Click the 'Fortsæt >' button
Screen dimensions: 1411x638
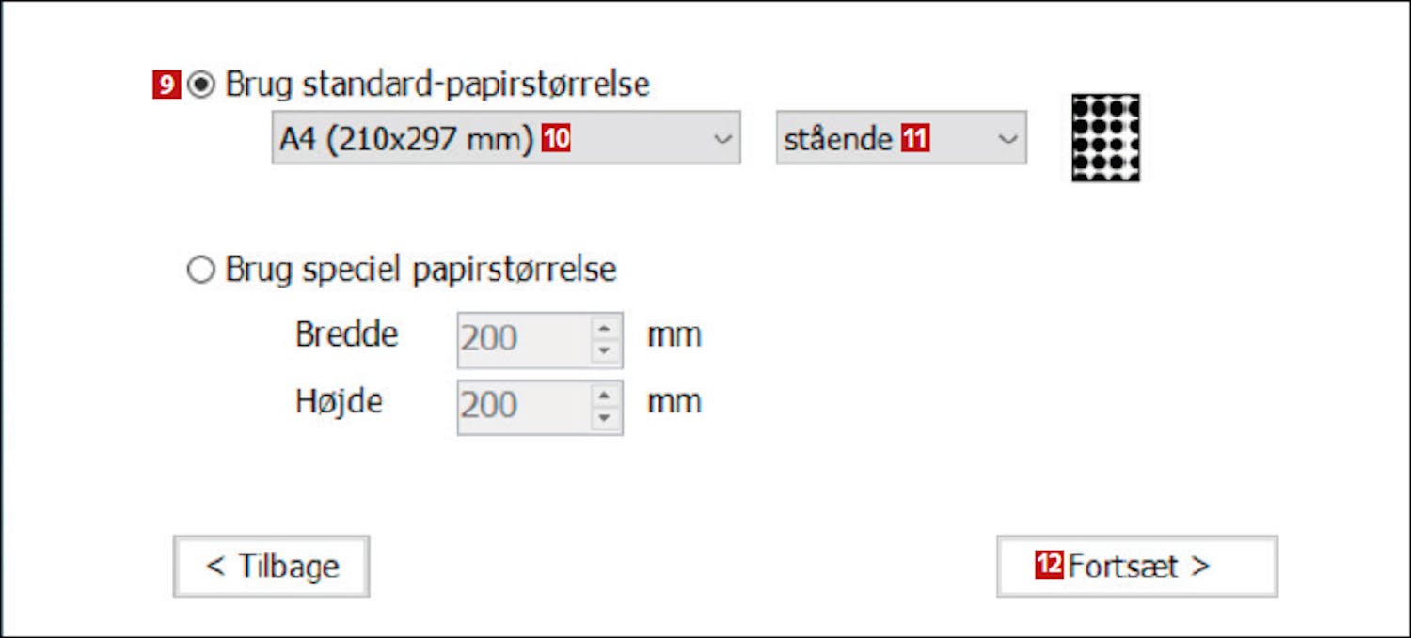(x=1136, y=566)
